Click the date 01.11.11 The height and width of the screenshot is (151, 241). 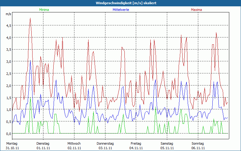pyautogui.click(x=43, y=148)
